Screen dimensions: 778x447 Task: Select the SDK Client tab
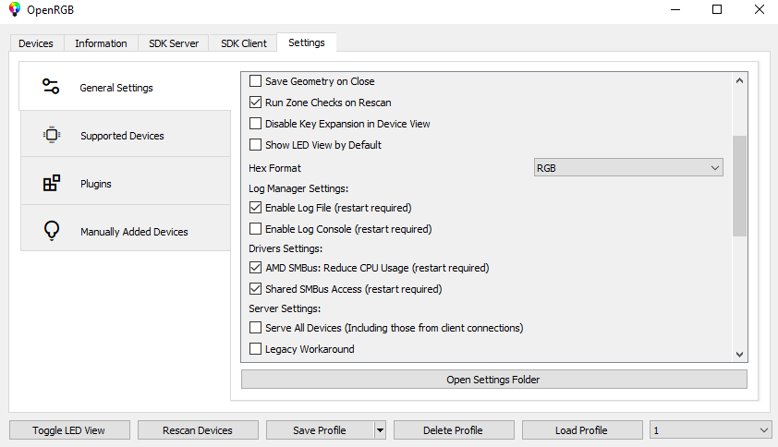click(x=244, y=43)
